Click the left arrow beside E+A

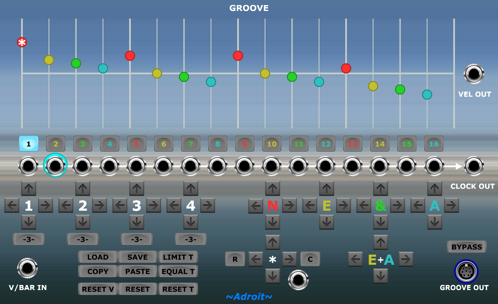(355, 259)
